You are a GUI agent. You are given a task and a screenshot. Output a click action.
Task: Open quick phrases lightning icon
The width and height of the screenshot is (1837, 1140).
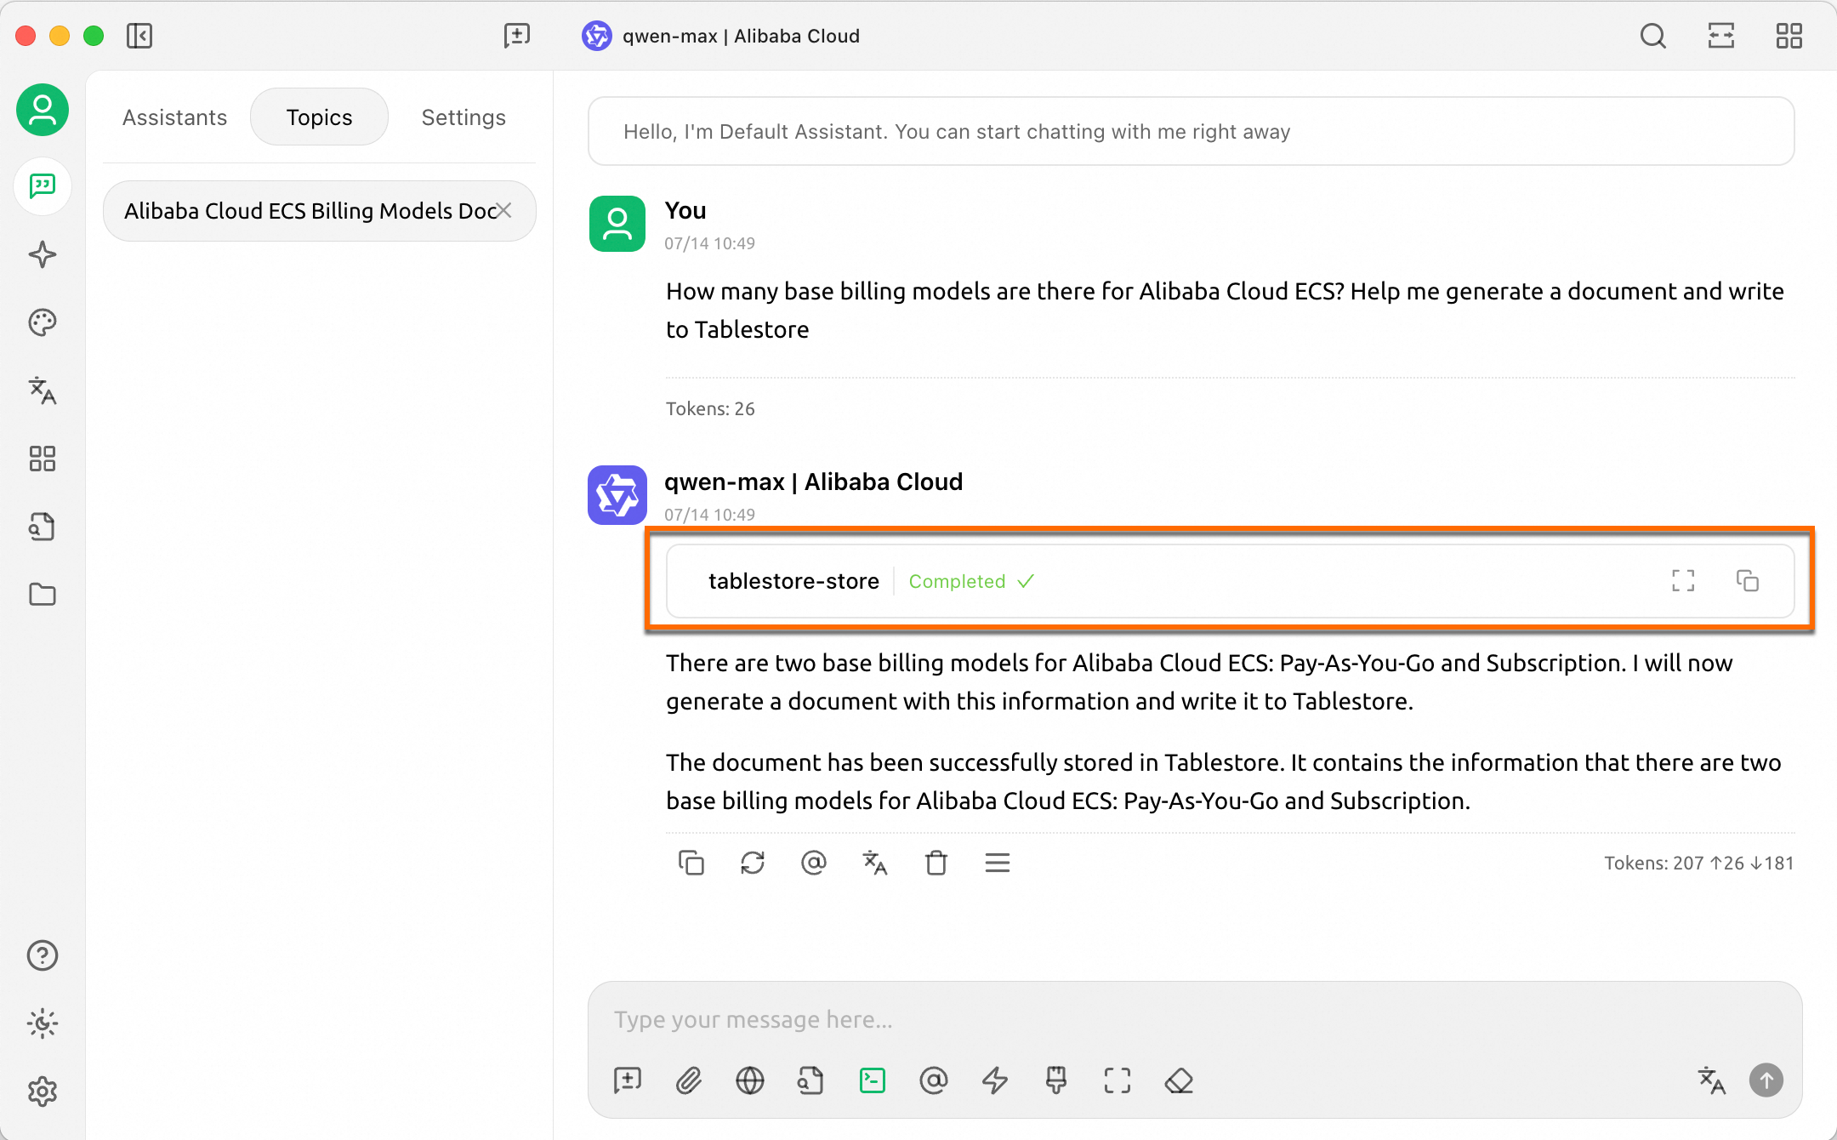[x=995, y=1080]
